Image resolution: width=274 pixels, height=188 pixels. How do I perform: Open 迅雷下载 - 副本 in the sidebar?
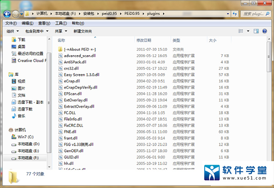tap(27, 102)
